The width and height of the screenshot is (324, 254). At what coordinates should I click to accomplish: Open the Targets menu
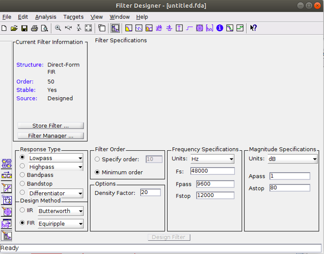[73, 17]
